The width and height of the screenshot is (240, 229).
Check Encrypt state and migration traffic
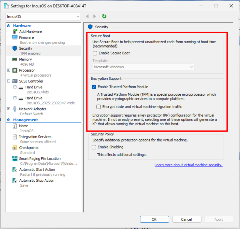coord(99,107)
